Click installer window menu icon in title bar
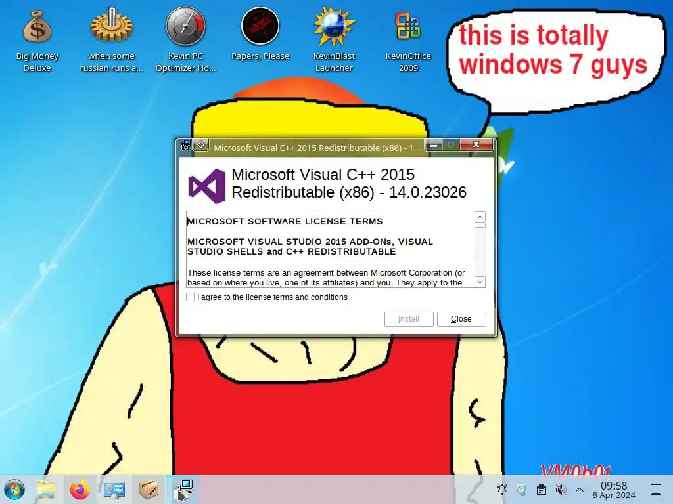Image resolution: width=673 pixels, height=504 pixels. (x=185, y=145)
